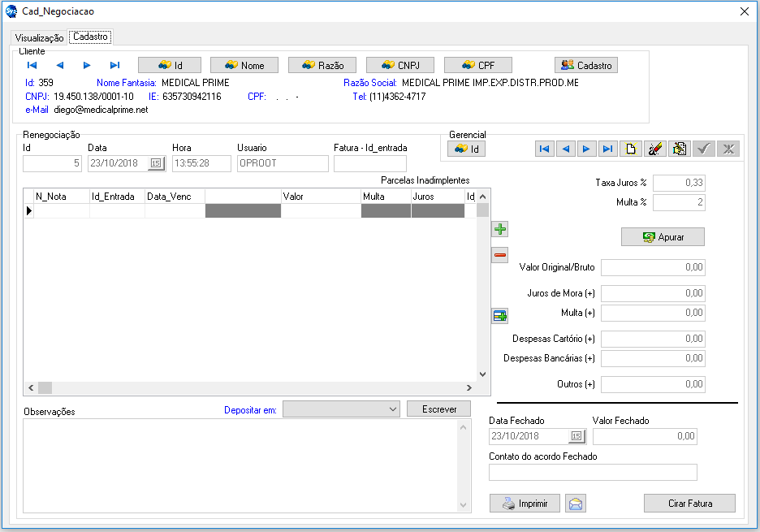Go to last record in Gerencial navigator
This screenshot has height=532, width=760.
click(x=607, y=149)
